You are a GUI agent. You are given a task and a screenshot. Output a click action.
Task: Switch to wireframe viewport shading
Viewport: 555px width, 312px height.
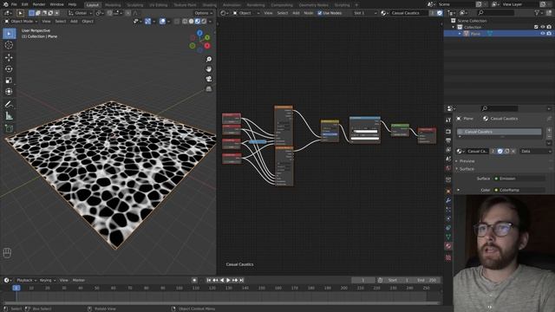point(185,22)
